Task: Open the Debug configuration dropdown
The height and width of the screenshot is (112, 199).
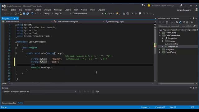Action: [x=48, y=13]
